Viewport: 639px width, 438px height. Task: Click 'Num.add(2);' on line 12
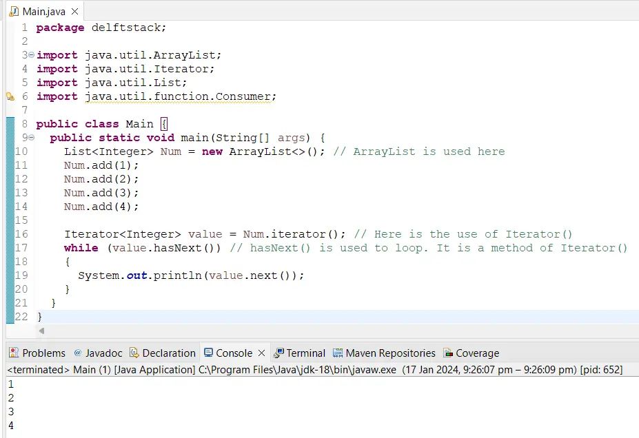tap(101, 179)
